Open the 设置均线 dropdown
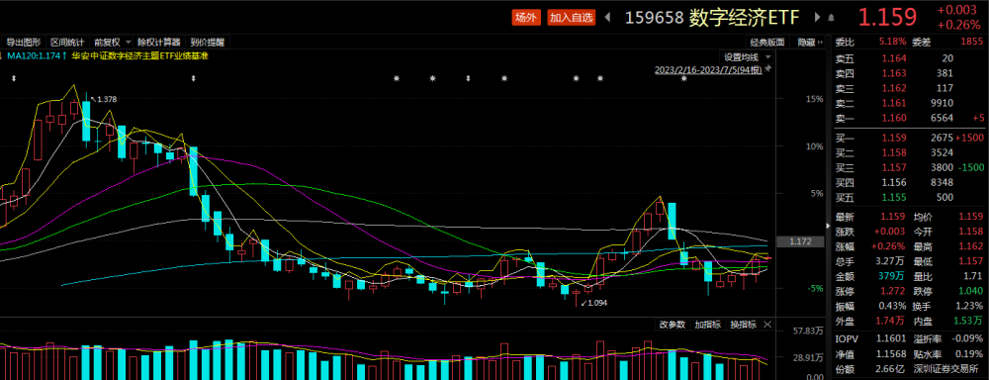This screenshot has height=380, width=989. point(747,56)
